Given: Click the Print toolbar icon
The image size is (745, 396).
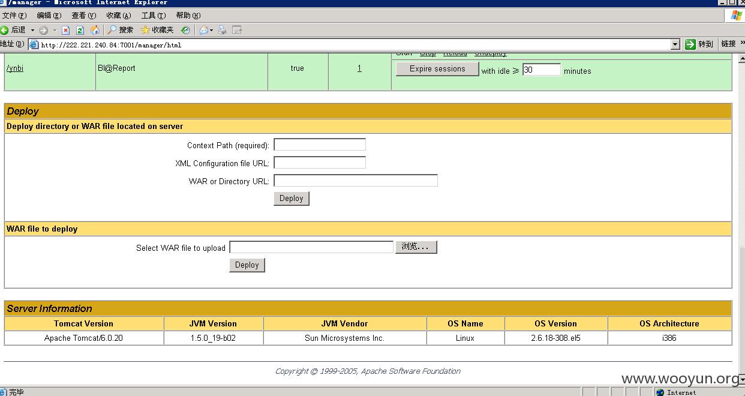Looking at the screenshot, I should 223,30.
